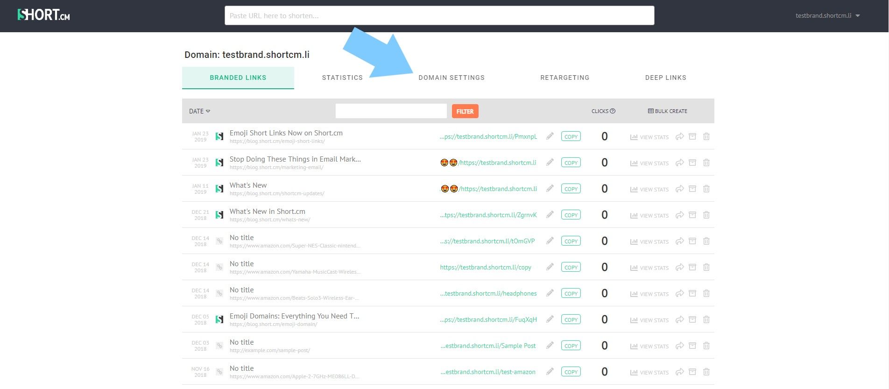The height and width of the screenshot is (389, 889).
Task: Click the 'Paste URL here to shorten' field
Action: pos(439,15)
